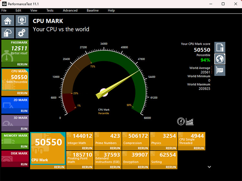Rerun the CPU Mark sidebar test
The width and height of the screenshot is (242, 181).
pos(15,93)
